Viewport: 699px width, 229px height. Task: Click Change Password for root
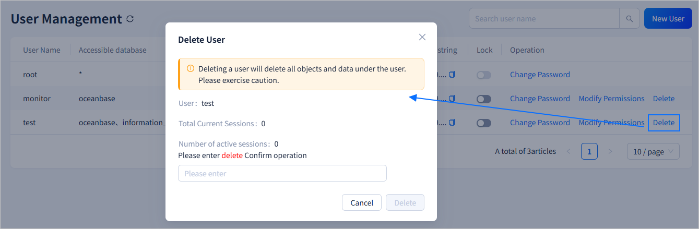pyautogui.click(x=540, y=75)
